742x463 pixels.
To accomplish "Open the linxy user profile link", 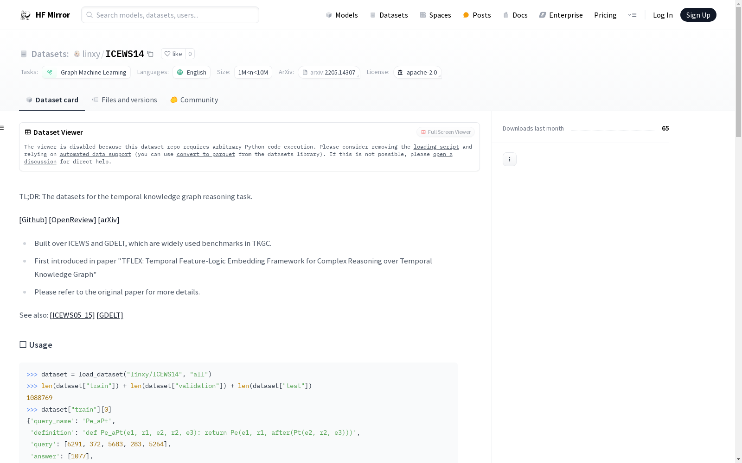I will click(x=91, y=54).
